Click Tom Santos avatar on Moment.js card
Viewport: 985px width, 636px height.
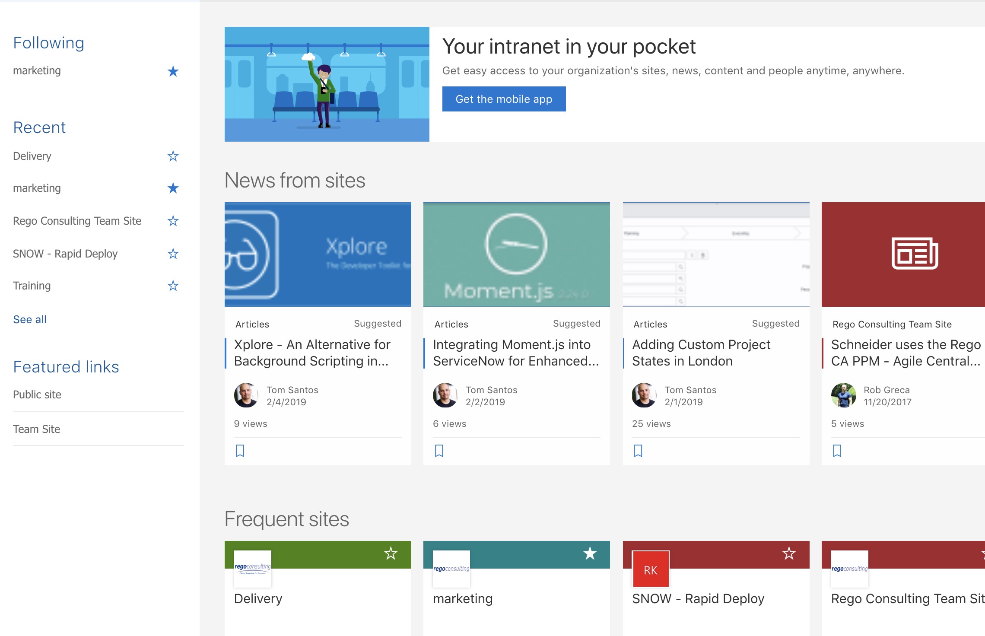[445, 395]
